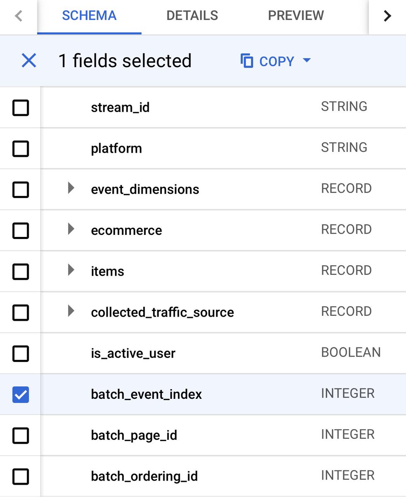Tick the is_active_user checkbox
Viewport: 406px width, 498px height.
(x=21, y=354)
